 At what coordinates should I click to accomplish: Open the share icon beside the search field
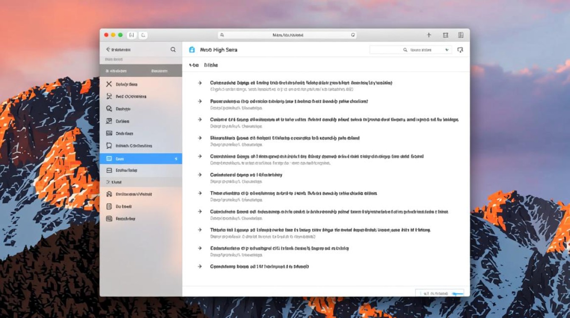pos(461,50)
